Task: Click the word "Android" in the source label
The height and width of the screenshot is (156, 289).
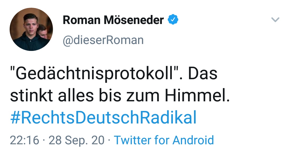Action: (x=193, y=140)
